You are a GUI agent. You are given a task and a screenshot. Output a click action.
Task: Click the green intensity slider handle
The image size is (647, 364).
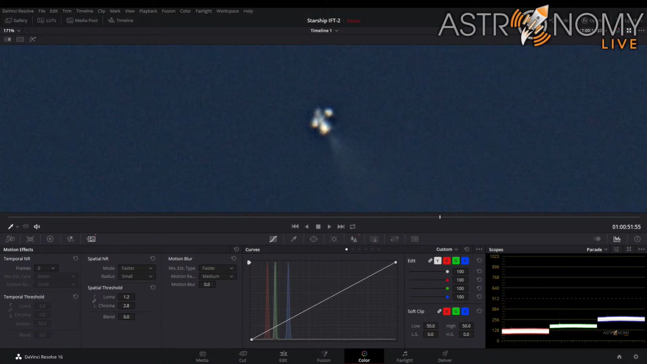[447, 289]
